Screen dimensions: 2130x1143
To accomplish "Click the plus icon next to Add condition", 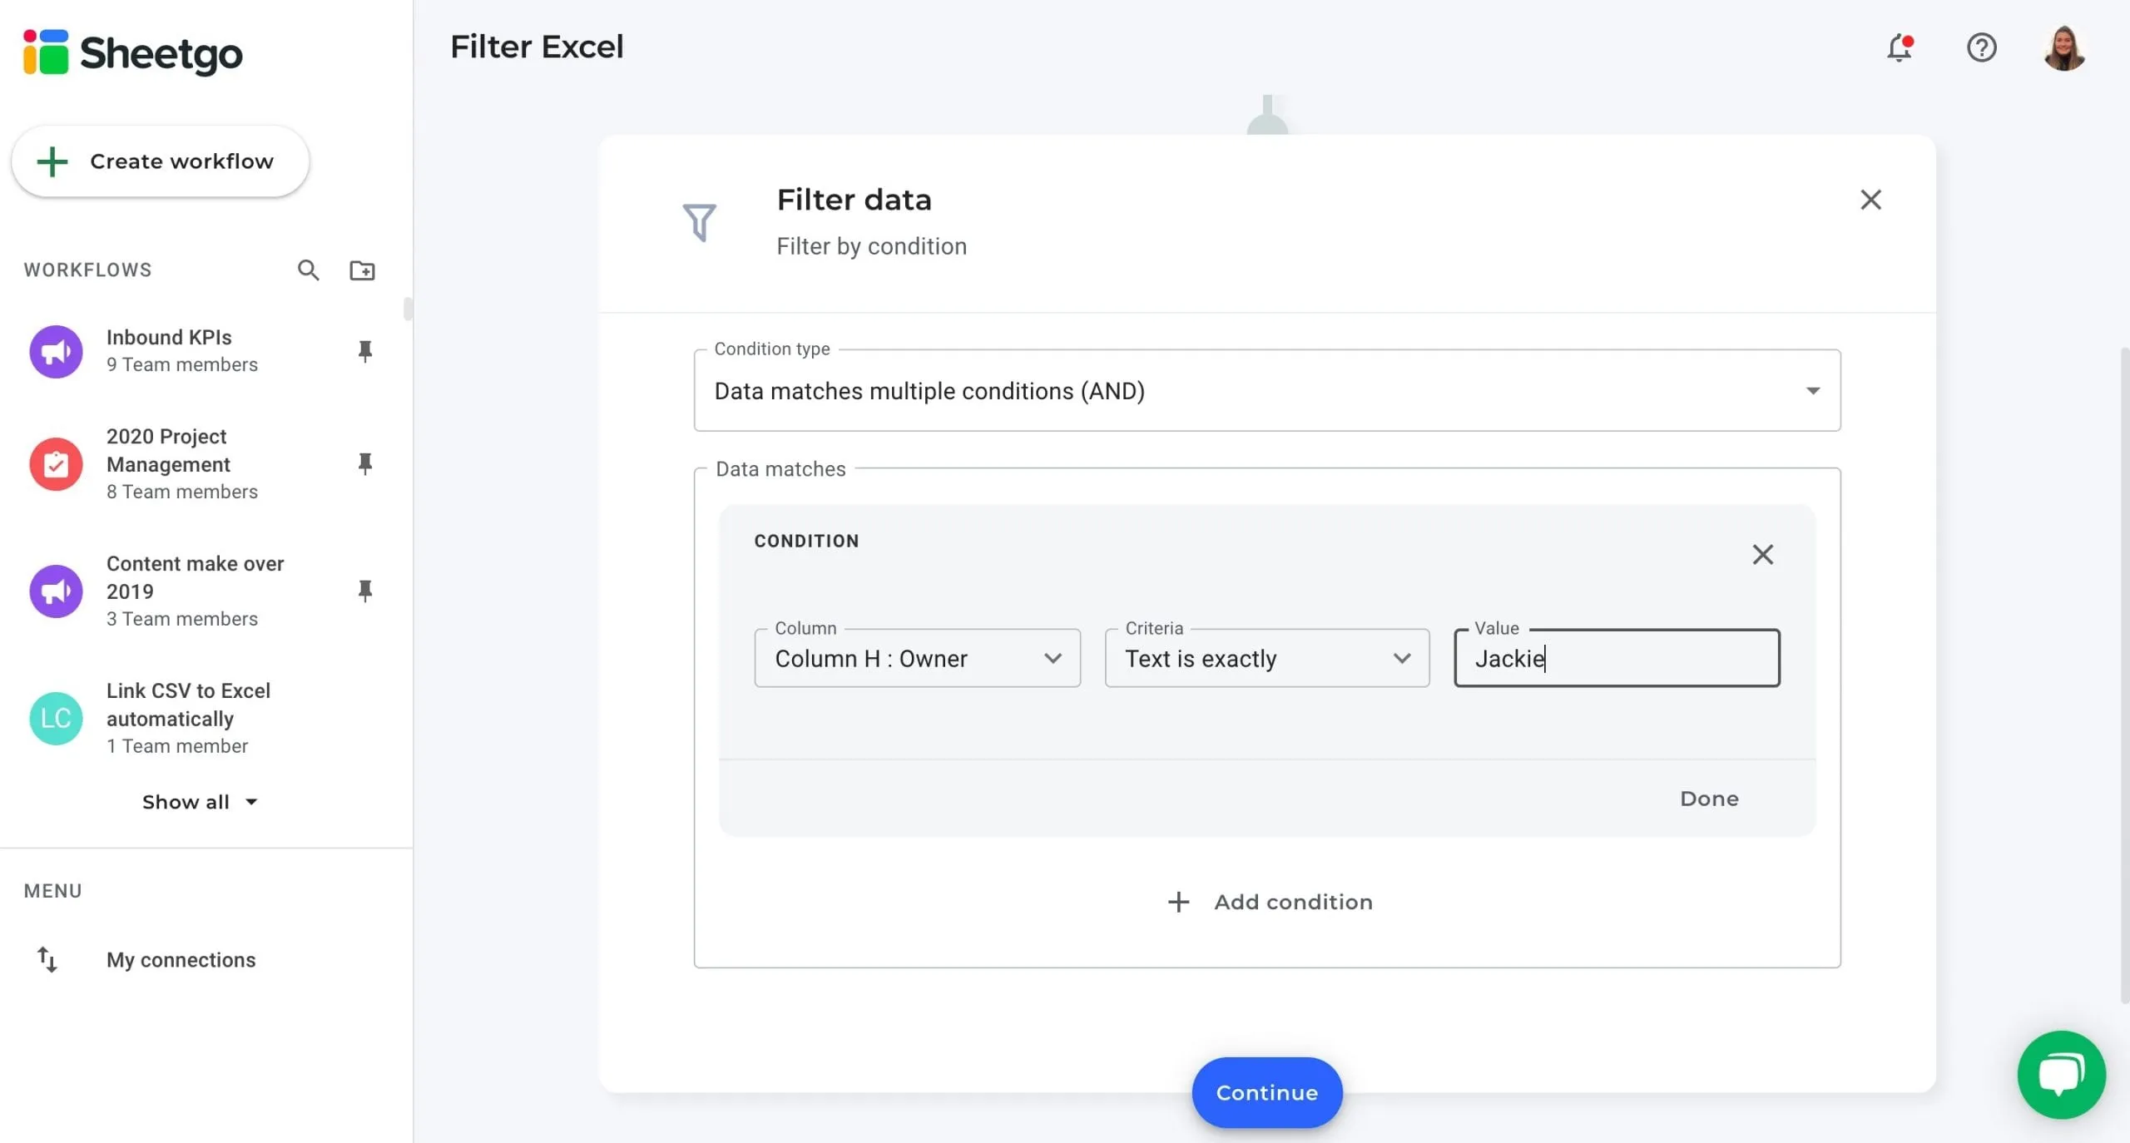I will [1178, 902].
